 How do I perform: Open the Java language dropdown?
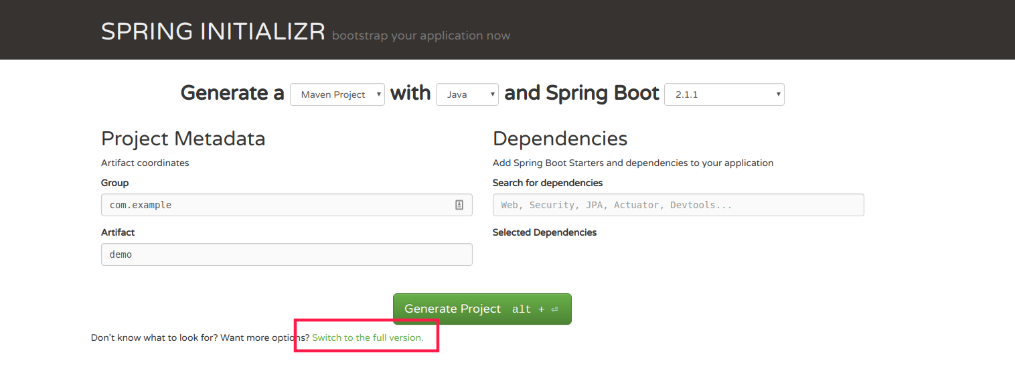click(467, 94)
